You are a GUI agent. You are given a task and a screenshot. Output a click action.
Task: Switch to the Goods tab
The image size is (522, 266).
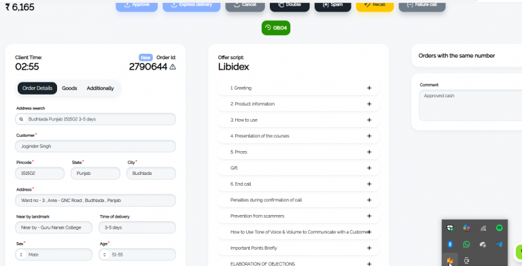(x=69, y=88)
